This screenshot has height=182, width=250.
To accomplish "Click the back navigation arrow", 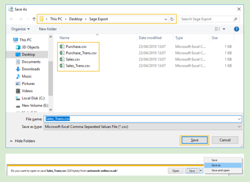I will click(x=12, y=19).
